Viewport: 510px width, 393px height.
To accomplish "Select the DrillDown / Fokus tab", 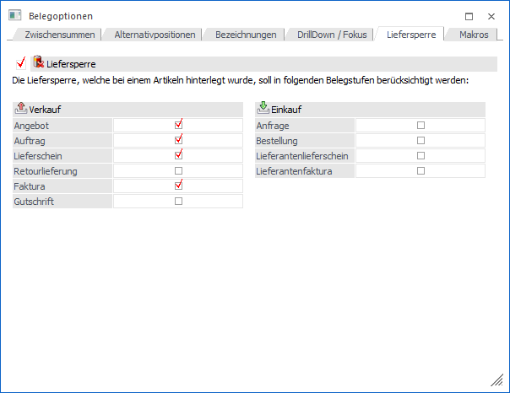I will (331, 35).
